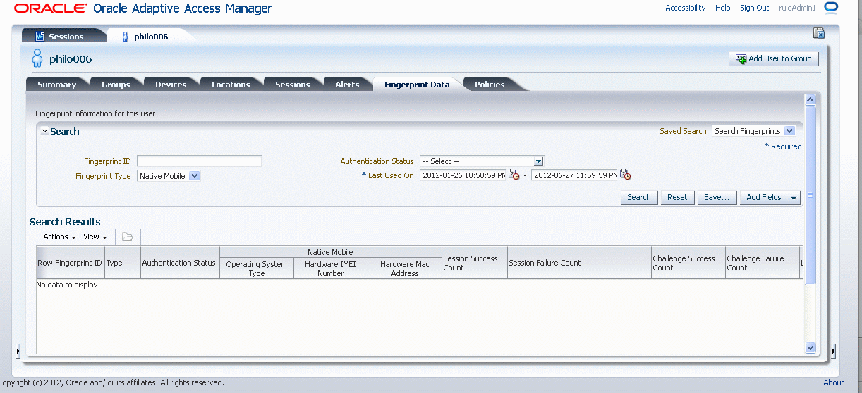Screen dimensions: 862x393
Task: Click the Challenge Success Count column header
Action: (688, 263)
